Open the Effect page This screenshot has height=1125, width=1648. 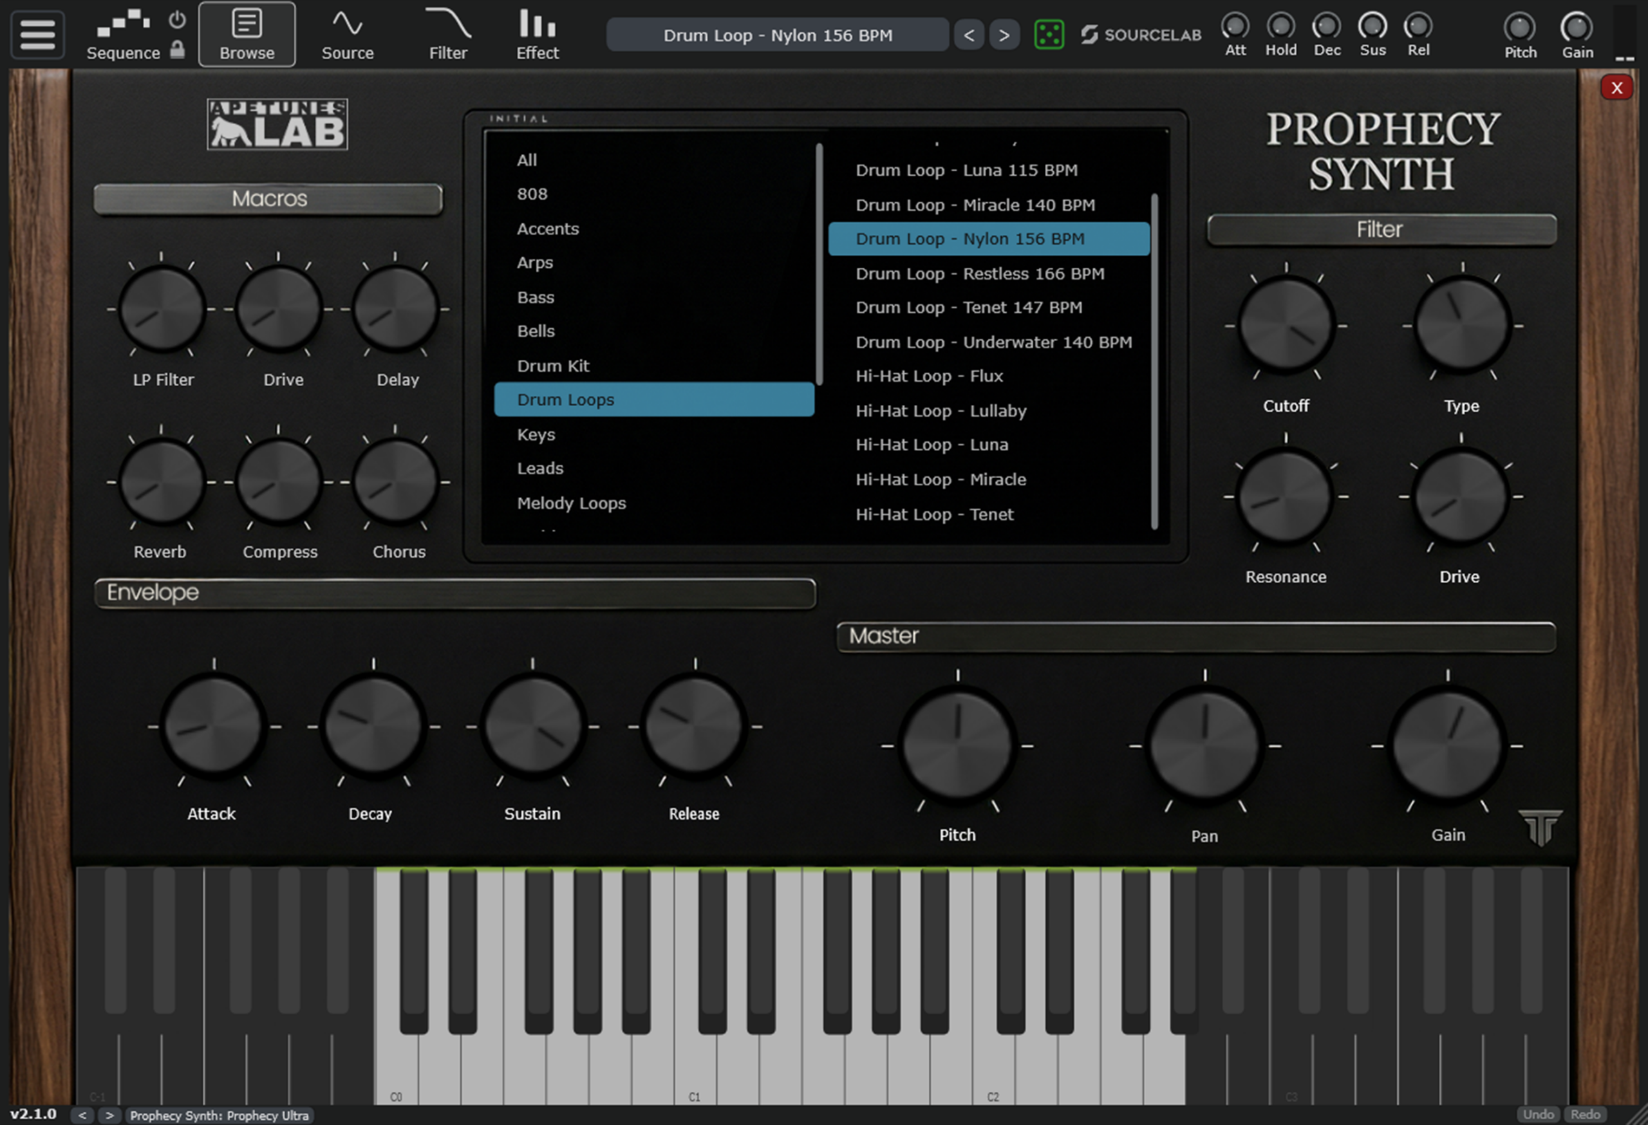(537, 35)
